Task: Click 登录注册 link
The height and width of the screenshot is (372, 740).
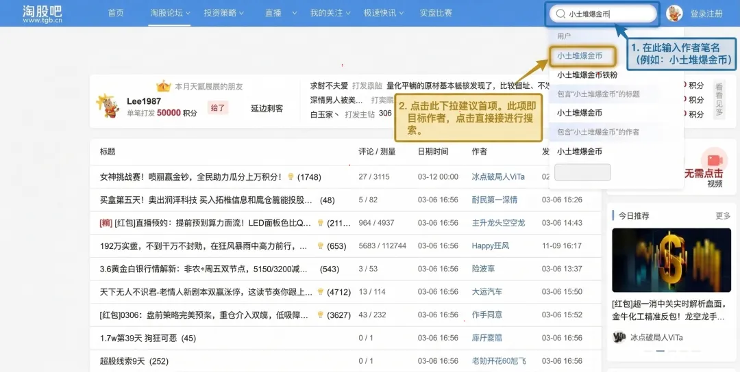Action: (x=706, y=14)
